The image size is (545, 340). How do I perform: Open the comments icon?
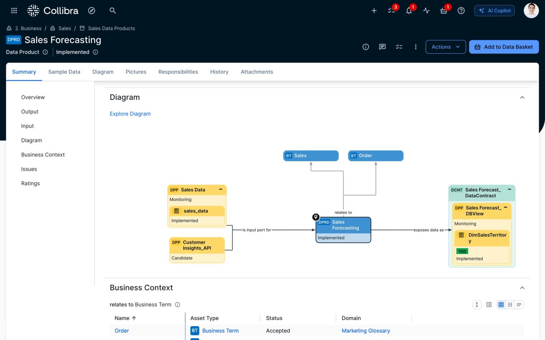click(382, 47)
